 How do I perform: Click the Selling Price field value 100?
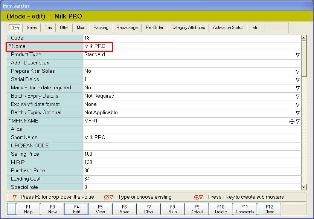point(192,154)
